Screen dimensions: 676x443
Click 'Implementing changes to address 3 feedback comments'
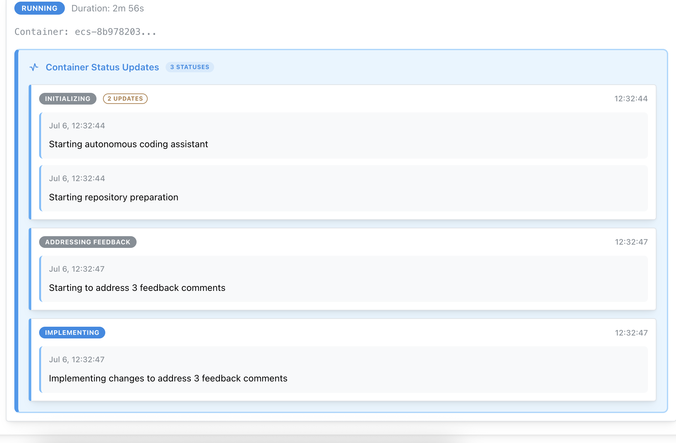168,378
